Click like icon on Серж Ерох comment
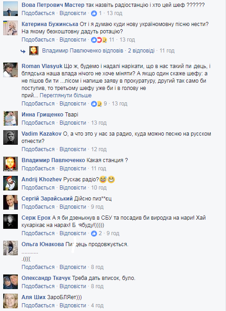Viewport: 226px width, 311px height. pos(94,233)
